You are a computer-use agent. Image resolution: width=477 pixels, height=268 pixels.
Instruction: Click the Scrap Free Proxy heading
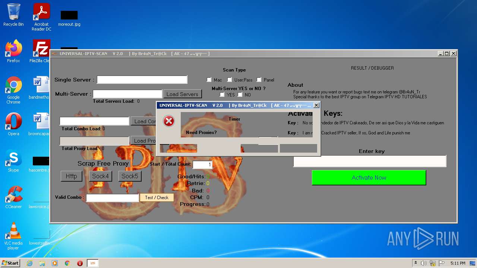click(103, 163)
